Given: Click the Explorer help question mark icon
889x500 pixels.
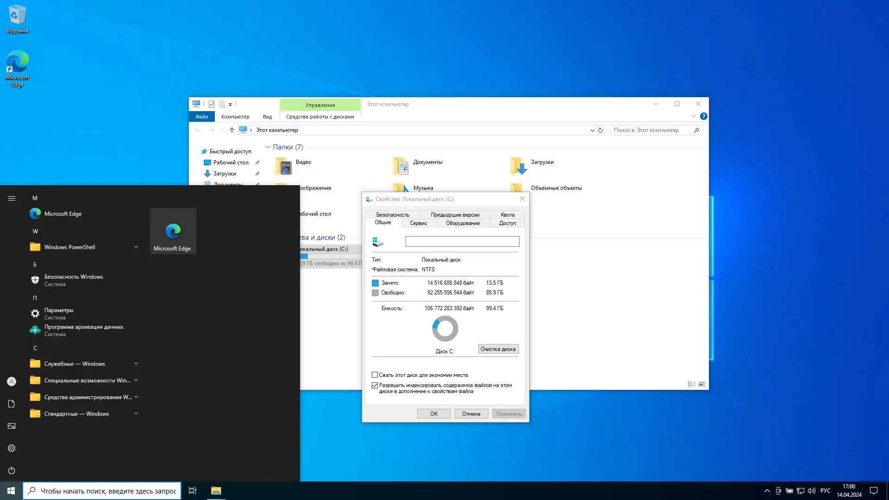Looking at the screenshot, I should click(703, 116).
